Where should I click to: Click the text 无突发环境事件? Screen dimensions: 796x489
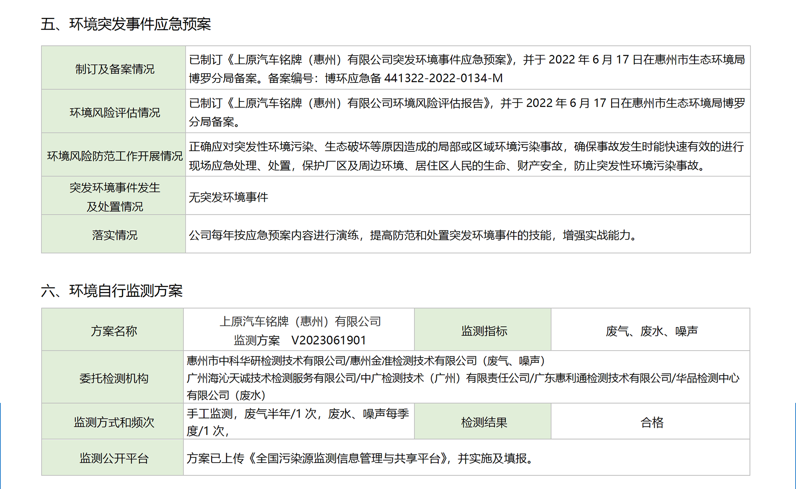pos(228,197)
